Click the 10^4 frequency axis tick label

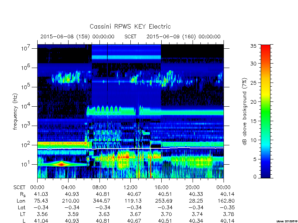point(26,106)
